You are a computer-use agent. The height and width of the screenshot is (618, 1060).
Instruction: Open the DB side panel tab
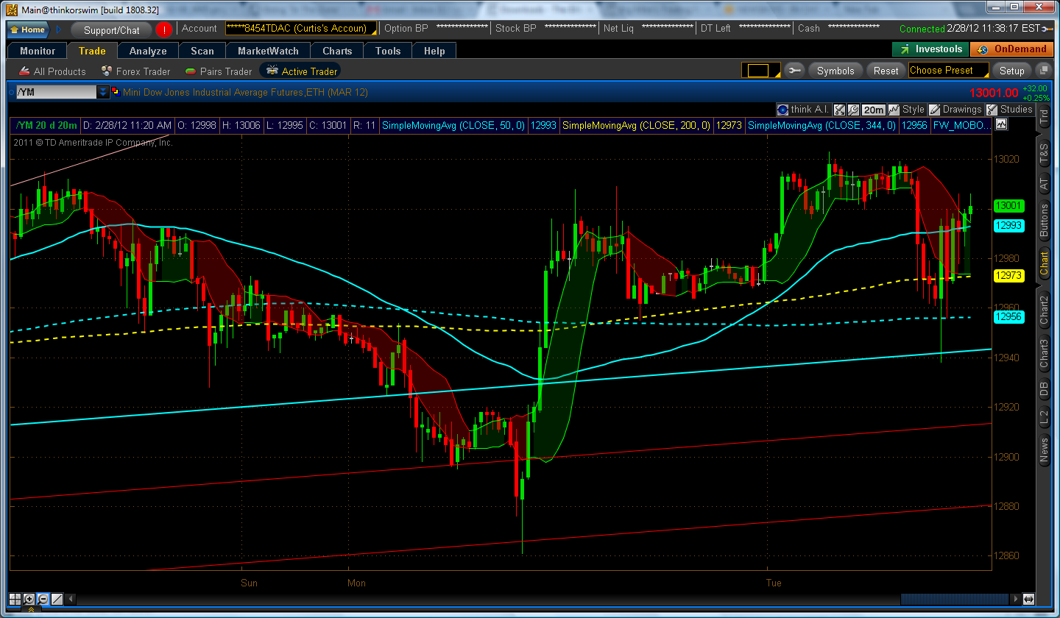(1044, 389)
